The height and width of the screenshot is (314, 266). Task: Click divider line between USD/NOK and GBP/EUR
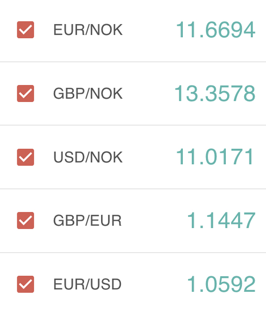[x=133, y=188]
